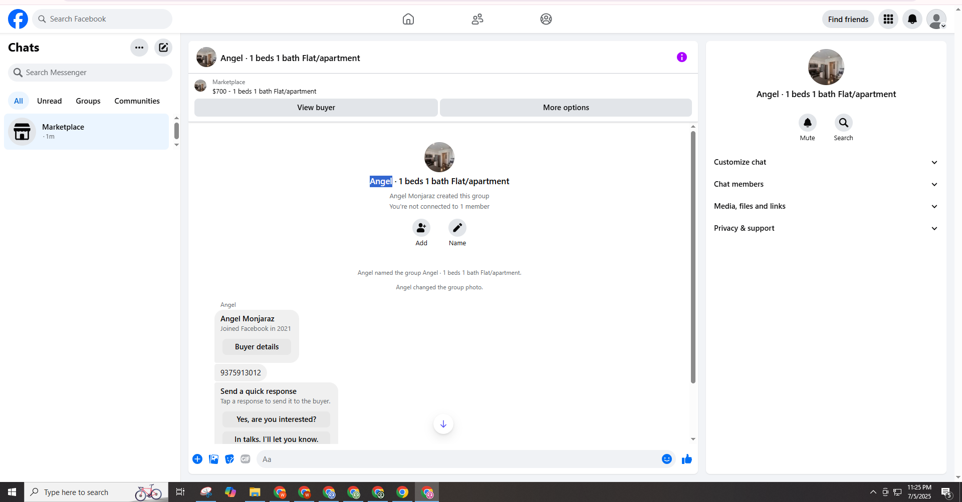Open more actions plus icon in composer

click(197, 459)
